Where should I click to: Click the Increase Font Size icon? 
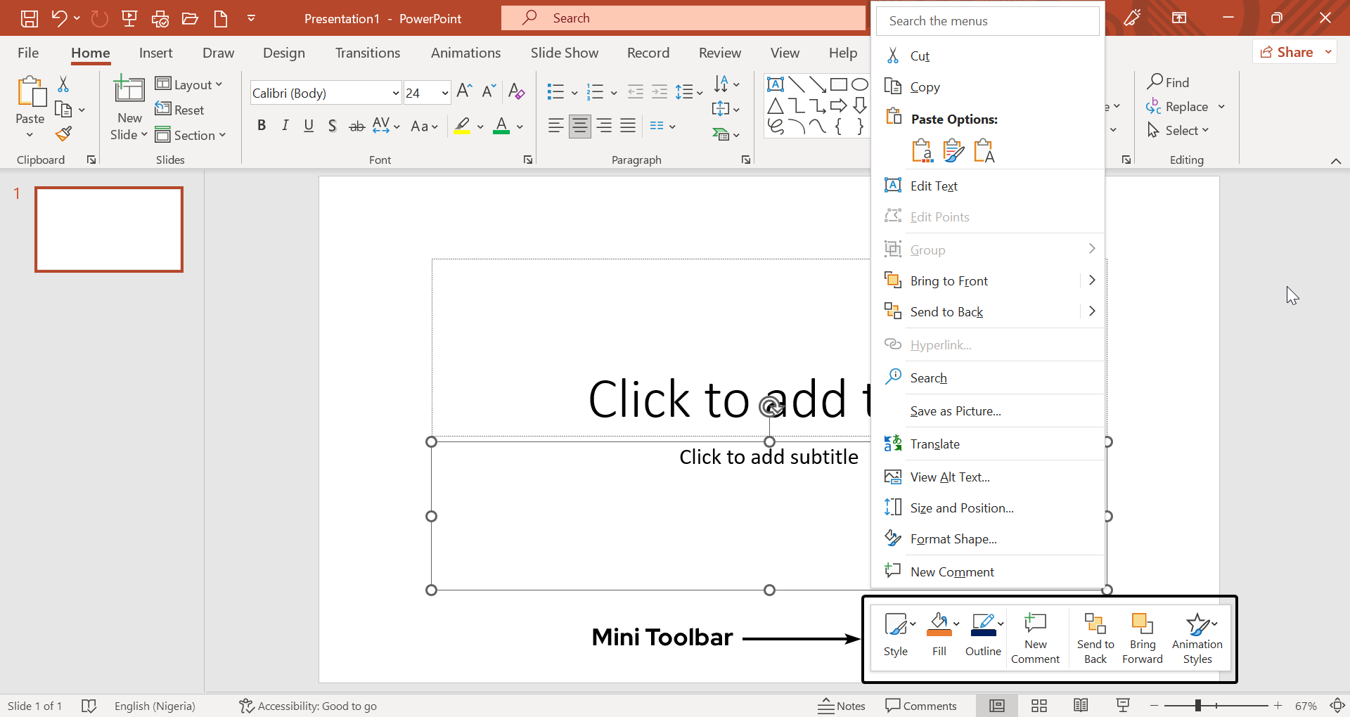point(463,91)
